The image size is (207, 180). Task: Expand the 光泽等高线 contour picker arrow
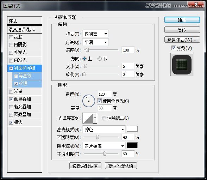tap(95, 118)
